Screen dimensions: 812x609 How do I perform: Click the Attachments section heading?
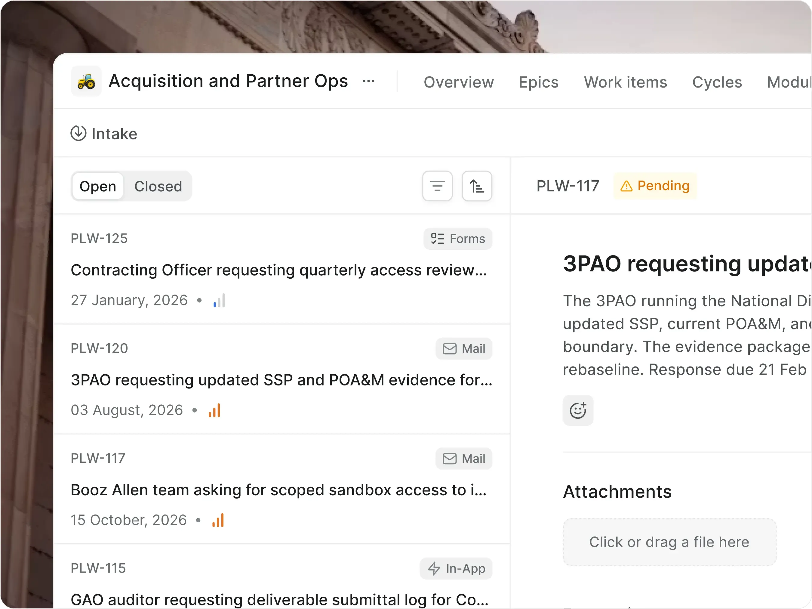click(x=617, y=491)
